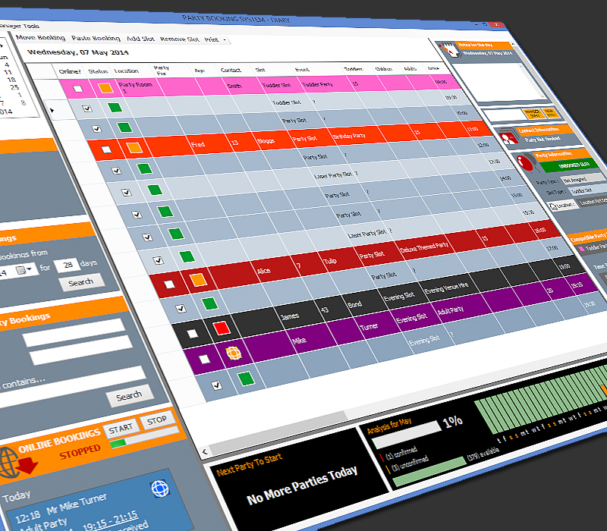Image resolution: width=607 pixels, height=531 pixels.
Task: Click the Online? column header
Action: coord(70,71)
